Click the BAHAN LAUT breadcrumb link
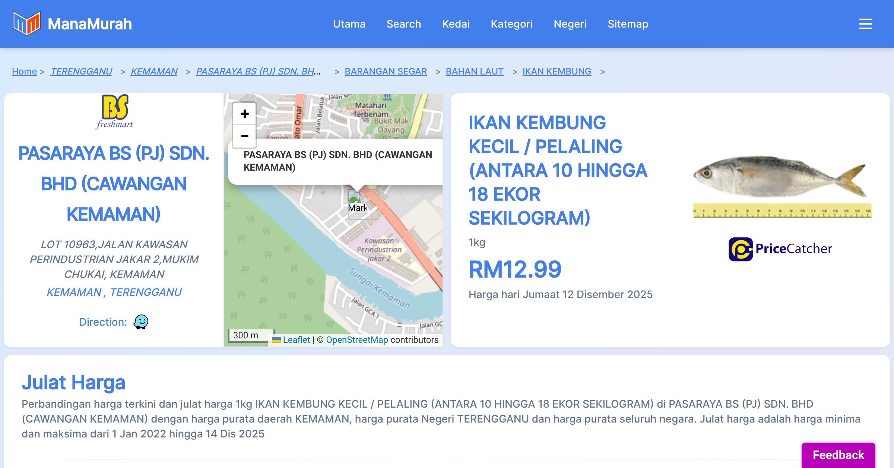 474,71
